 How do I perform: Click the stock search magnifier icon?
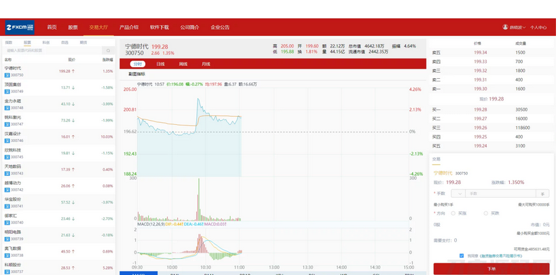(108, 51)
